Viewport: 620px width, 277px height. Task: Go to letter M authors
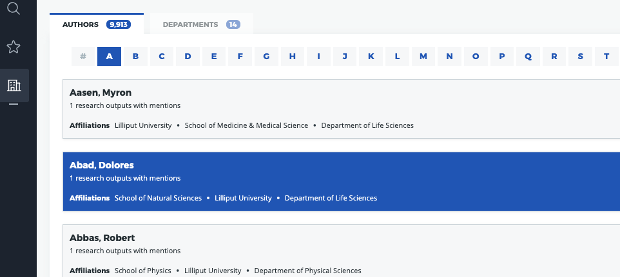423,57
